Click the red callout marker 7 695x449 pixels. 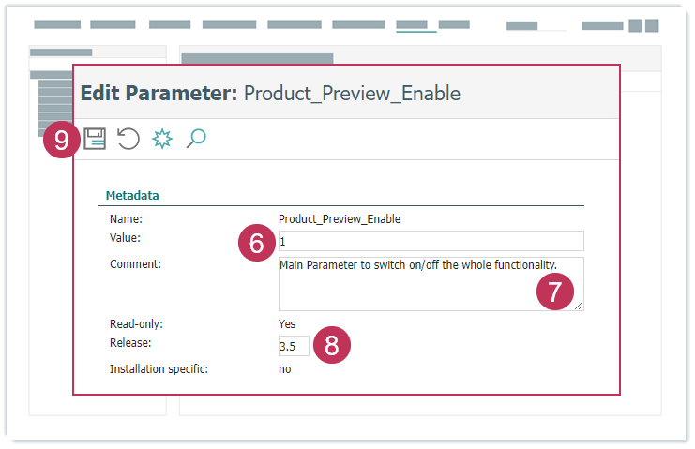click(x=555, y=291)
